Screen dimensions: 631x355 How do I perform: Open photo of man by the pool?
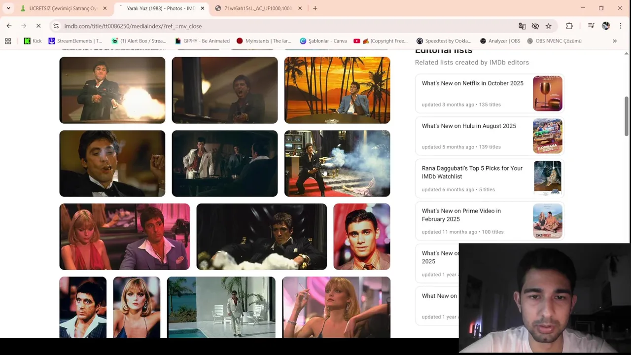(221, 307)
